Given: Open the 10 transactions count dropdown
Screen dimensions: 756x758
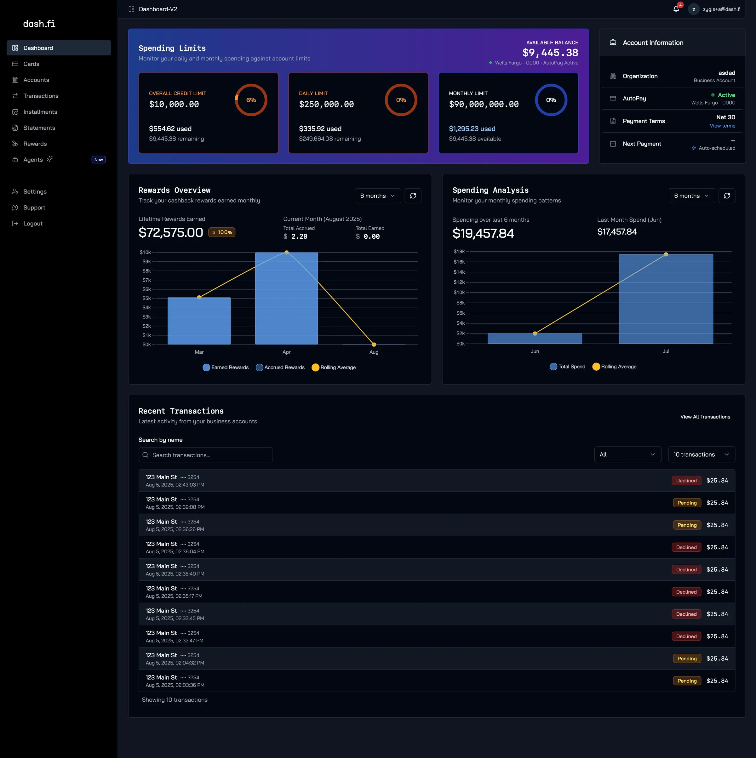Looking at the screenshot, I should [x=702, y=454].
